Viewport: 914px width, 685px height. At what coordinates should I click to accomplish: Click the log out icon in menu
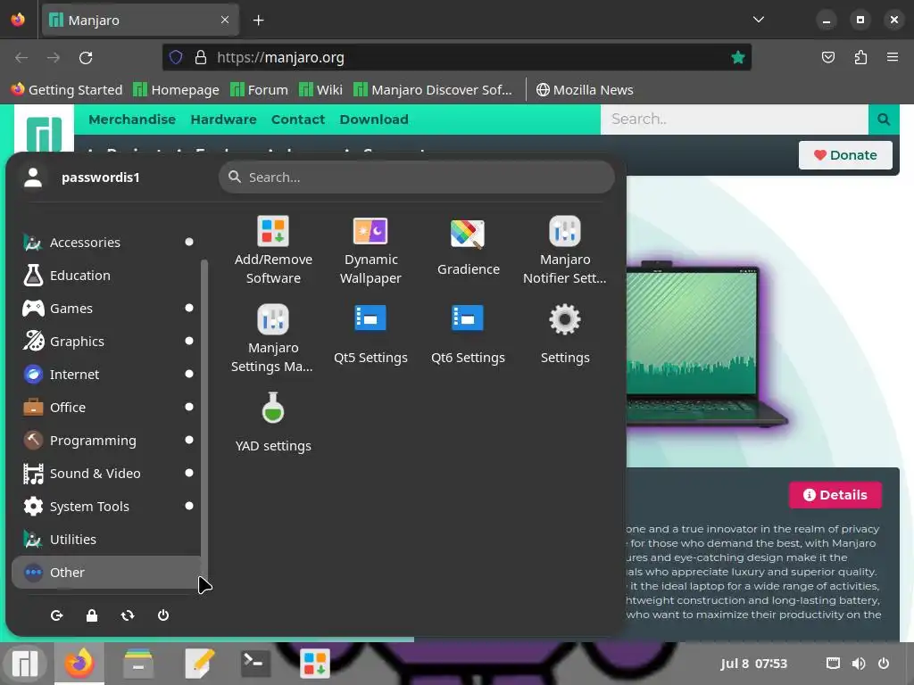pyautogui.click(x=56, y=615)
